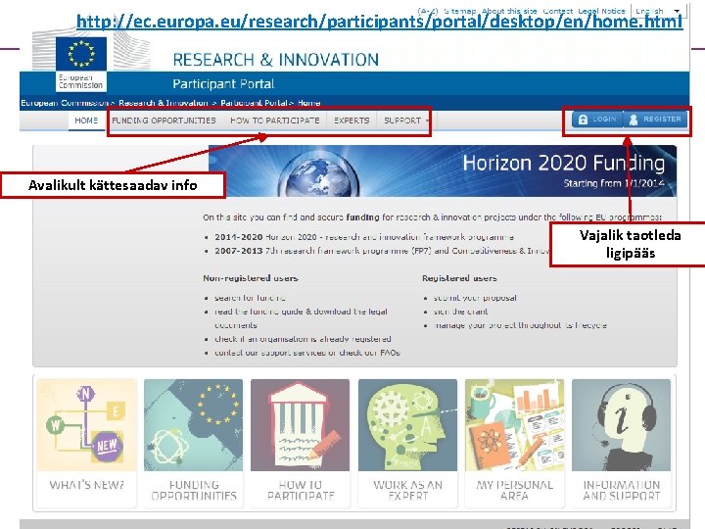Open the How to Participate tile image

(300, 424)
